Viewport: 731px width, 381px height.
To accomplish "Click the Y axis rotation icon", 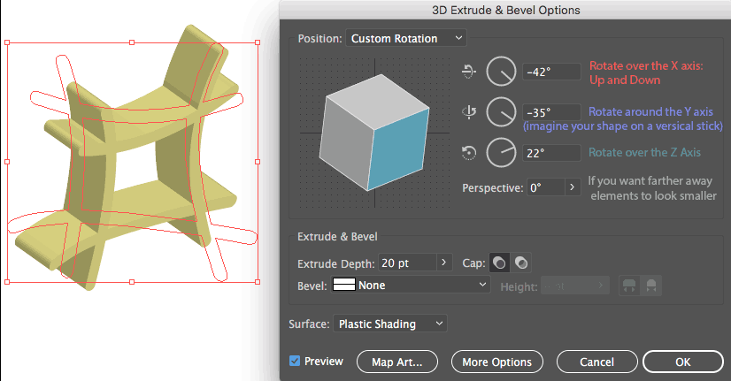I will (469, 112).
